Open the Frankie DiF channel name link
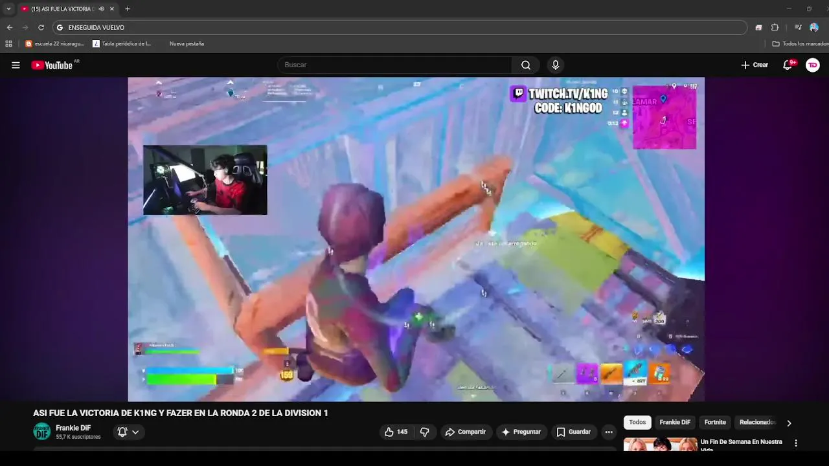This screenshot has width=829, height=466. pos(73,428)
